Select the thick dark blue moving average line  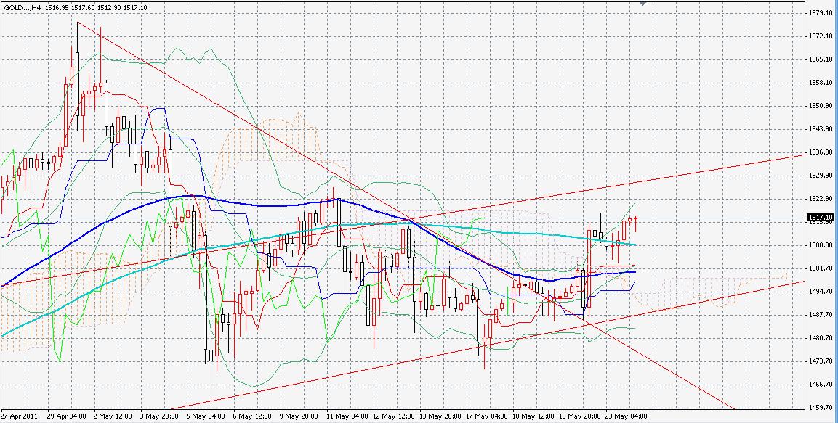pos(182,196)
